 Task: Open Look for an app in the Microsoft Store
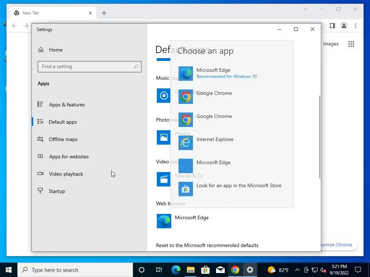(x=232, y=189)
